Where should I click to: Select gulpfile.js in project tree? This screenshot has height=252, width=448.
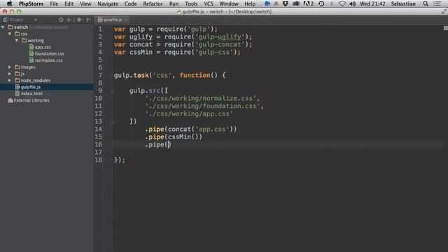[31, 87]
